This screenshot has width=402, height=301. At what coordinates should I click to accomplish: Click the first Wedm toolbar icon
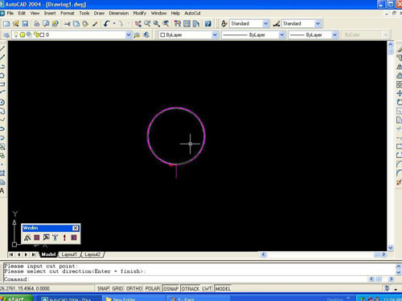(x=27, y=238)
